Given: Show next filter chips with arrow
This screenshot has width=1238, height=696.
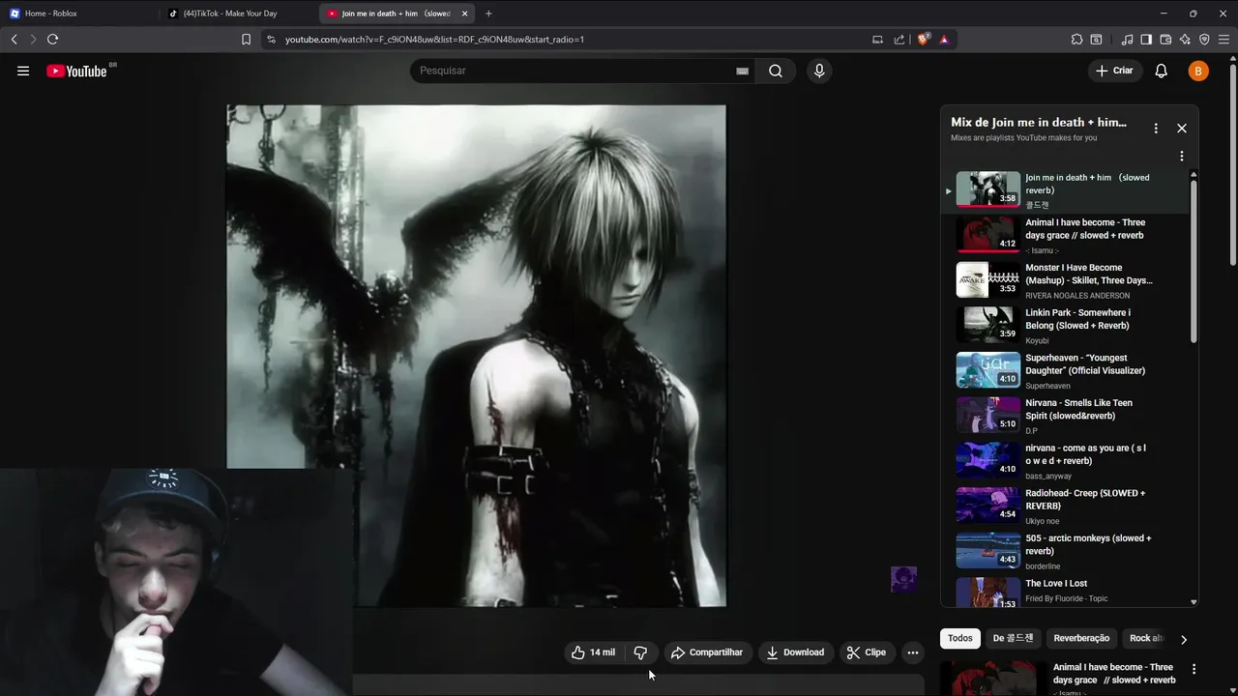Looking at the screenshot, I should coord(1183,639).
